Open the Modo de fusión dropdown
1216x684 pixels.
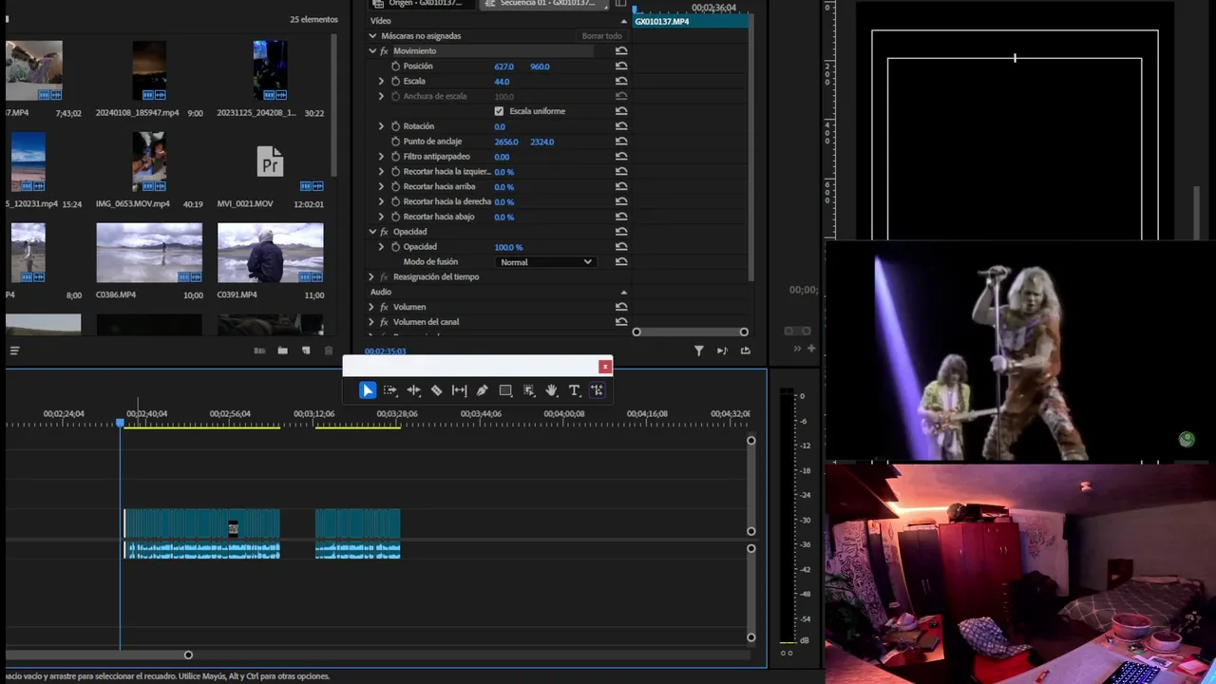(545, 262)
